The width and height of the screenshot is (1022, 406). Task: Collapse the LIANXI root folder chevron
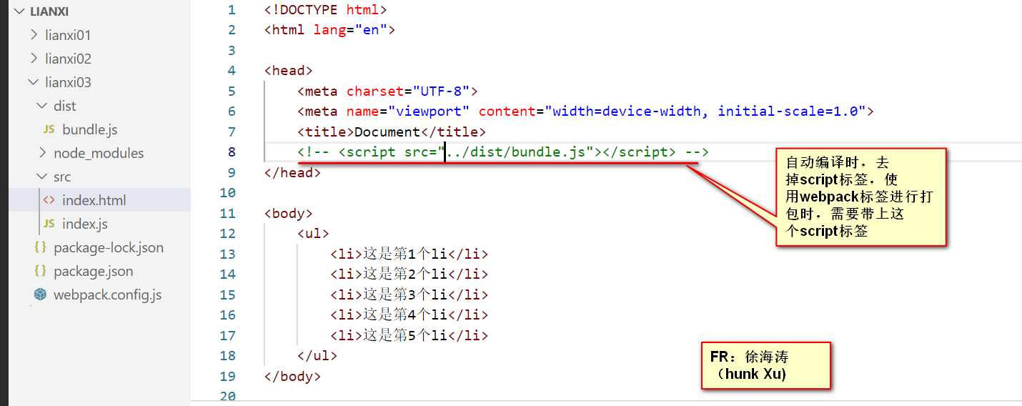(x=19, y=12)
